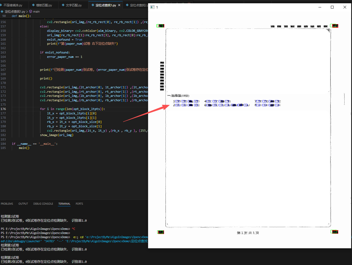Open the OUTPUT panel tab
352x265 pixels.
23,204
